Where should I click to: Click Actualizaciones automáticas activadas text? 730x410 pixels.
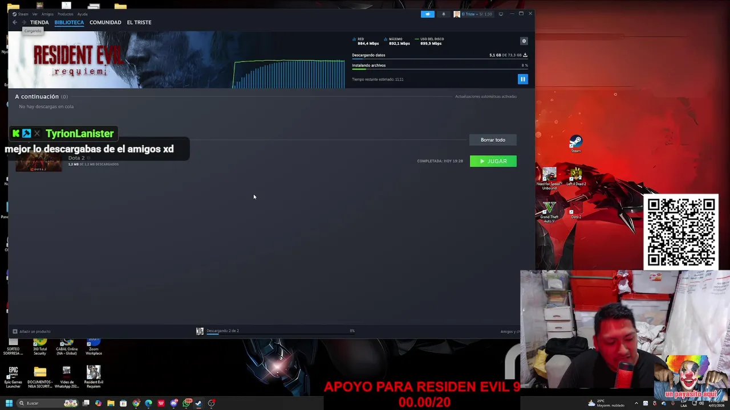click(486, 96)
